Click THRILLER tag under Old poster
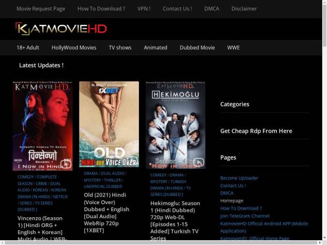This screenshot has width=327, height=245. 112,180
